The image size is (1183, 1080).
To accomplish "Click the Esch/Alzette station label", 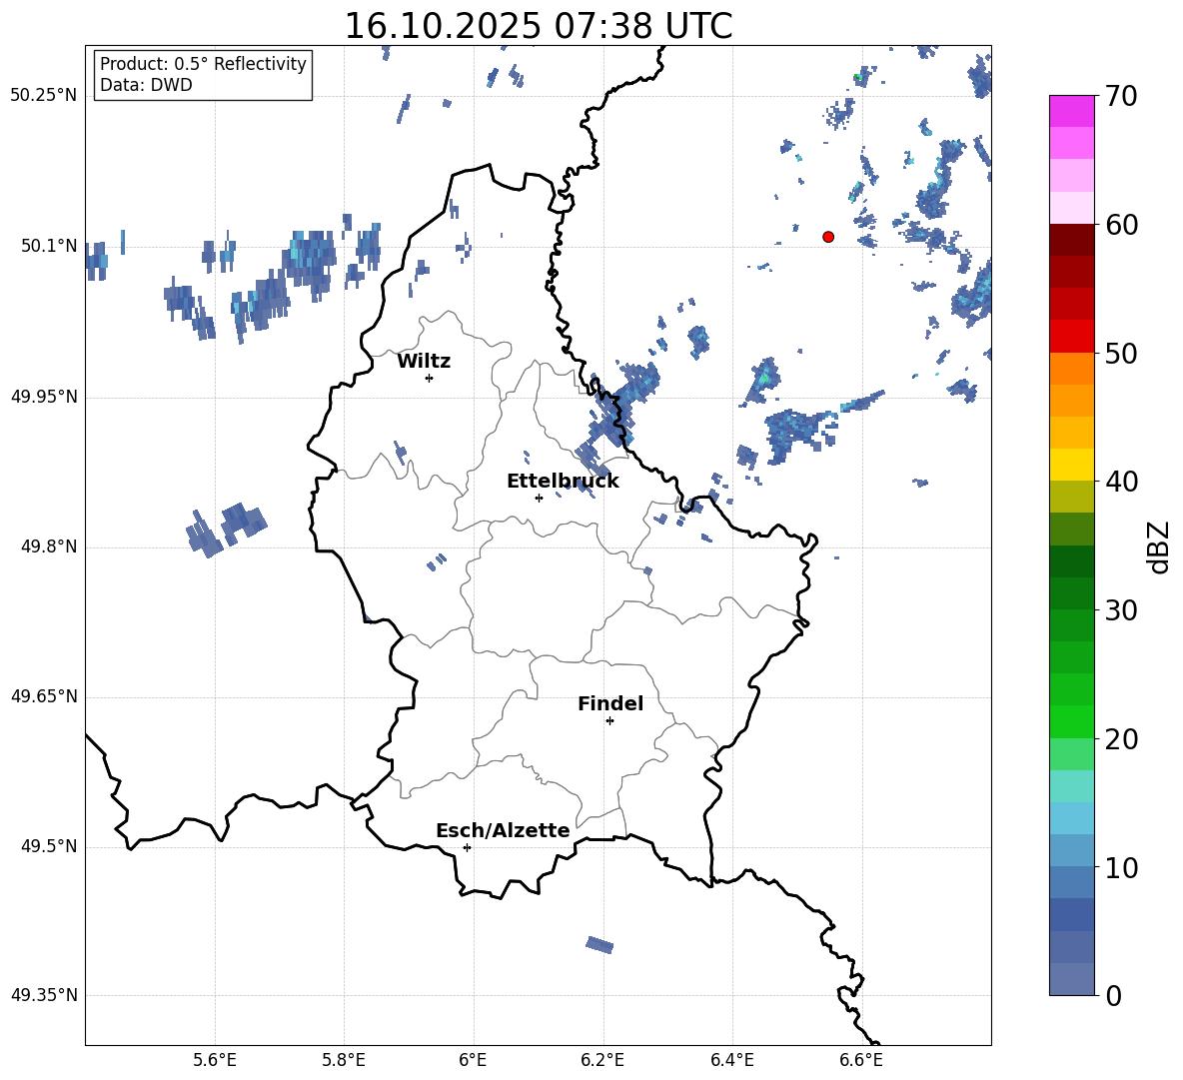I will point(503,830).
